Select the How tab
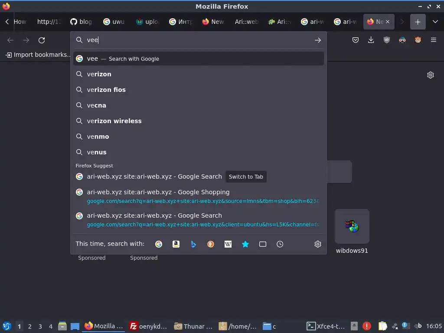The height and width of the screenshot is (333, 444). [x=20, y=22]
